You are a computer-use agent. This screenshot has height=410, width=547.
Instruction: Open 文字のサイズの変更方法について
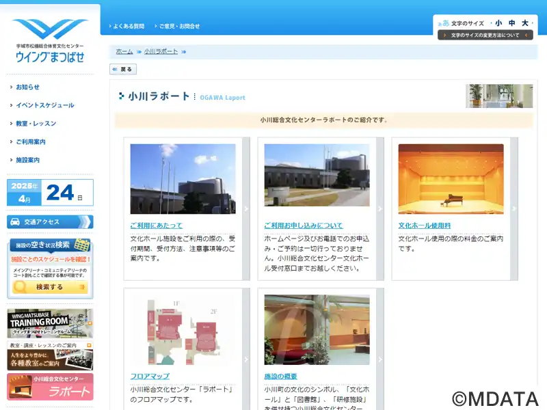click(x=485, y=36)
